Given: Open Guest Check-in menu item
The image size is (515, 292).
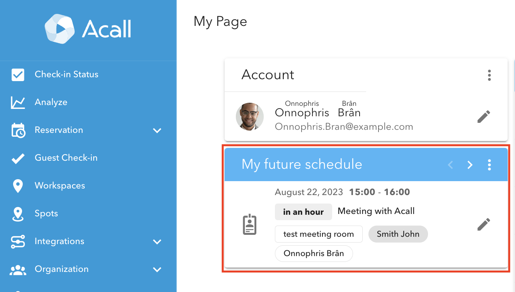Looking at the screenshot, I should coord(66,158).
